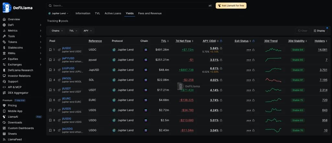This screenshot has width=332, height=143.
Task: Click lock icon beside jlUSDC APY 5.84%
Action: [221, 48]
